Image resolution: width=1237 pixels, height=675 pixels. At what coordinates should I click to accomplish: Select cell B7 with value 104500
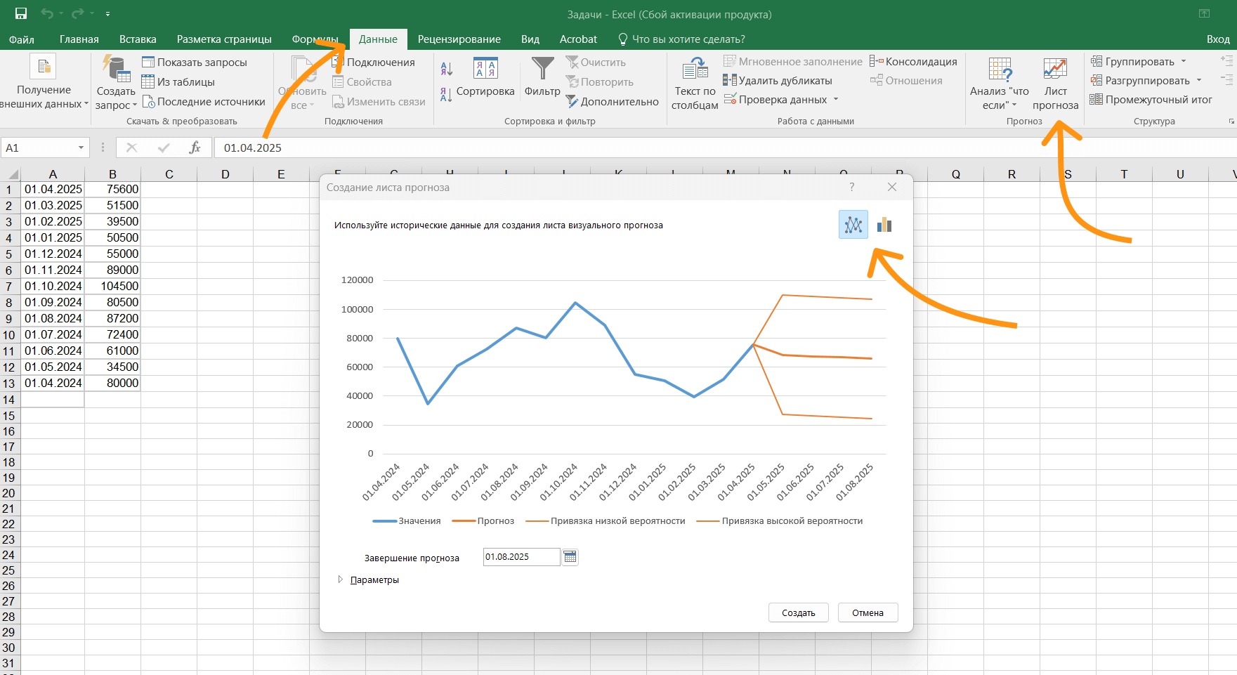click(x=112, y=286)
